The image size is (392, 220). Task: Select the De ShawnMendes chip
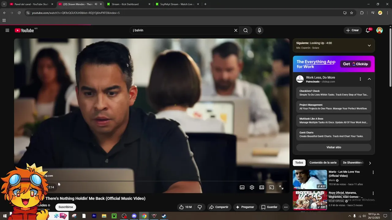(353, 163)
